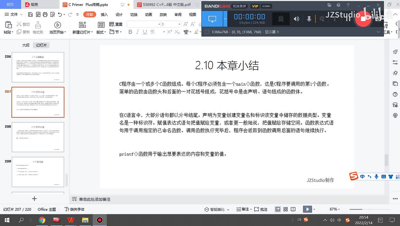Click the Reset (重置) layout button
Screen dimensions: 400x226
pos(116,24)
